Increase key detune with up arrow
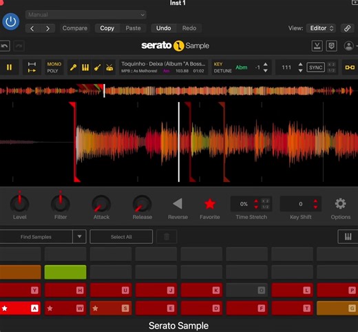 point(265,64)
